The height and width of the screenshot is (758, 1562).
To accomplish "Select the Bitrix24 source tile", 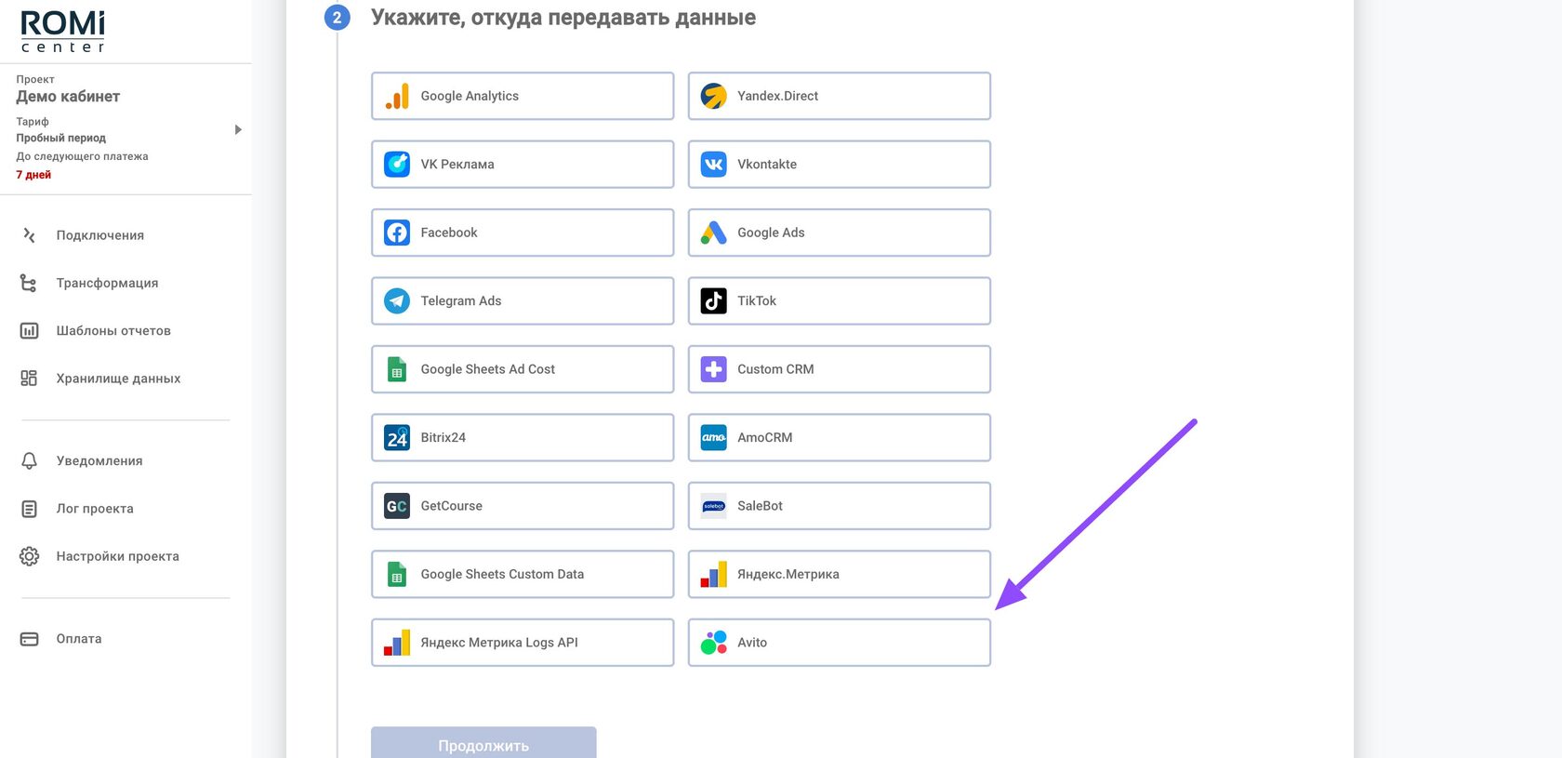I will pyautogui.click(x=523, y=437).
